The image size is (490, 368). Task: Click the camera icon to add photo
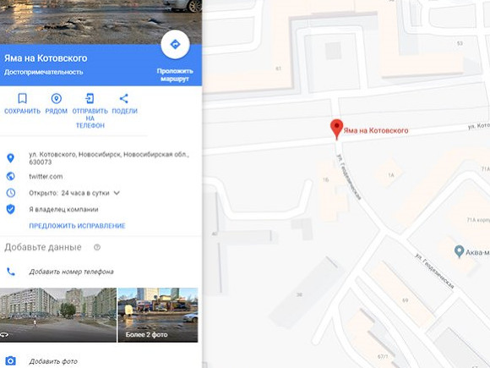(x=10, y=360)
